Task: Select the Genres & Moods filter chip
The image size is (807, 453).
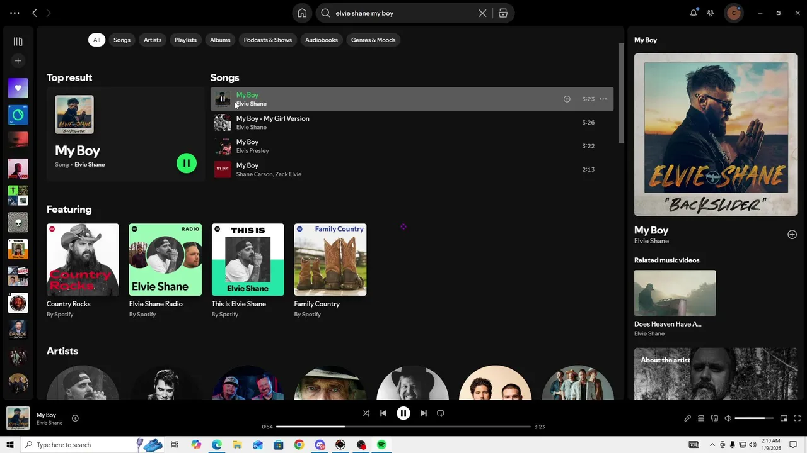Action: [x=373, y=40]
